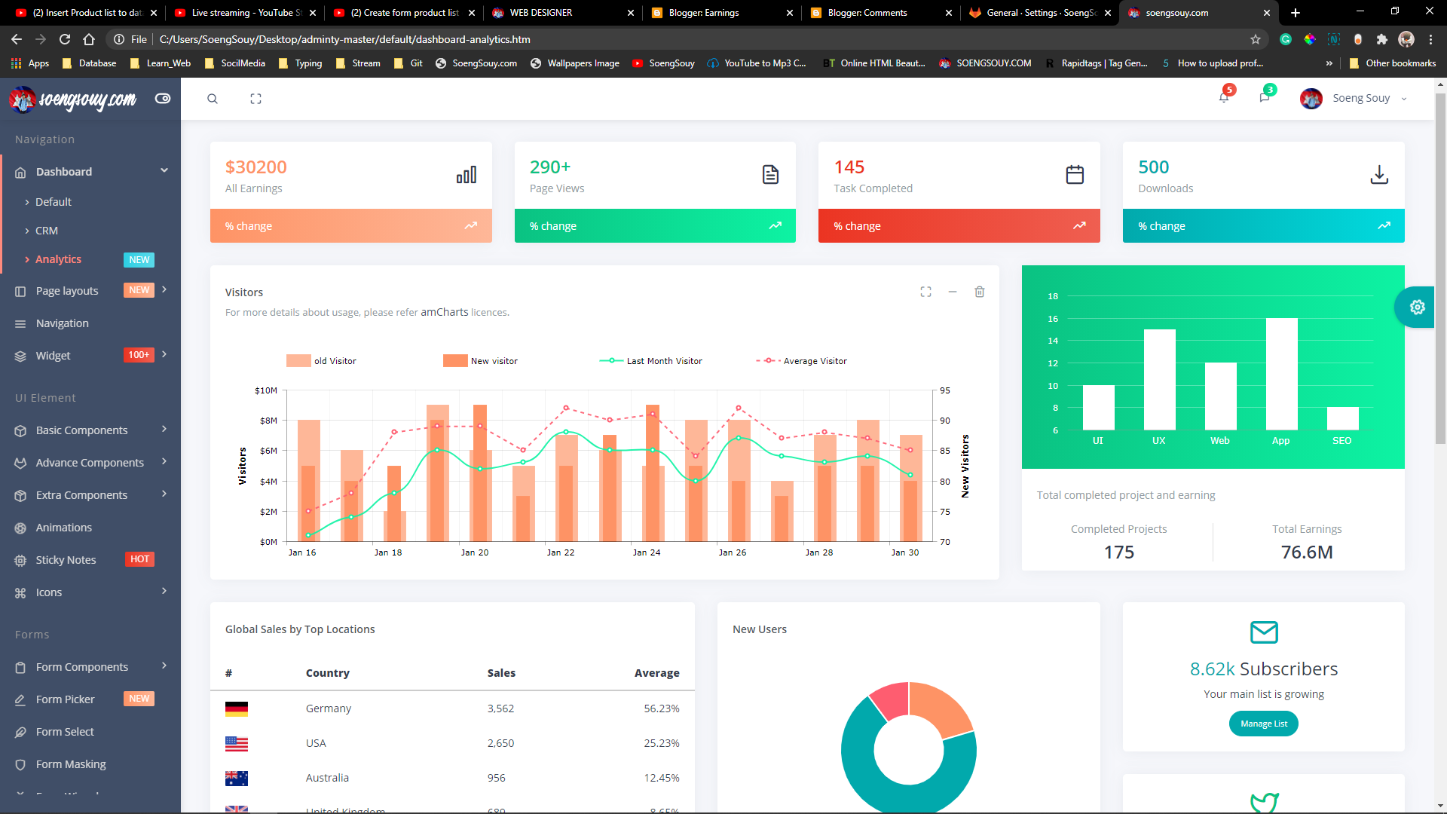Open Sticky Notes in the sidebar
This screenshot has height=814, width=1447.
pos(66,560)
